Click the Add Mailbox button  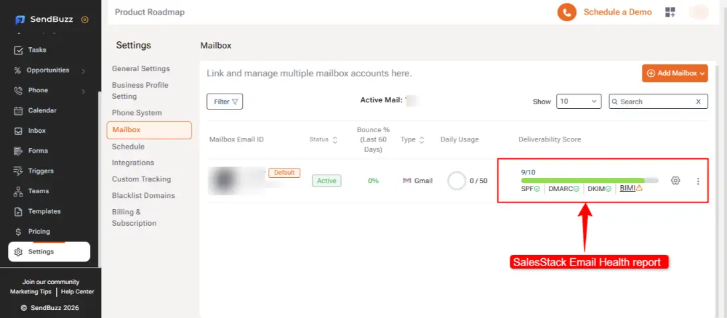tap(674, 73)
